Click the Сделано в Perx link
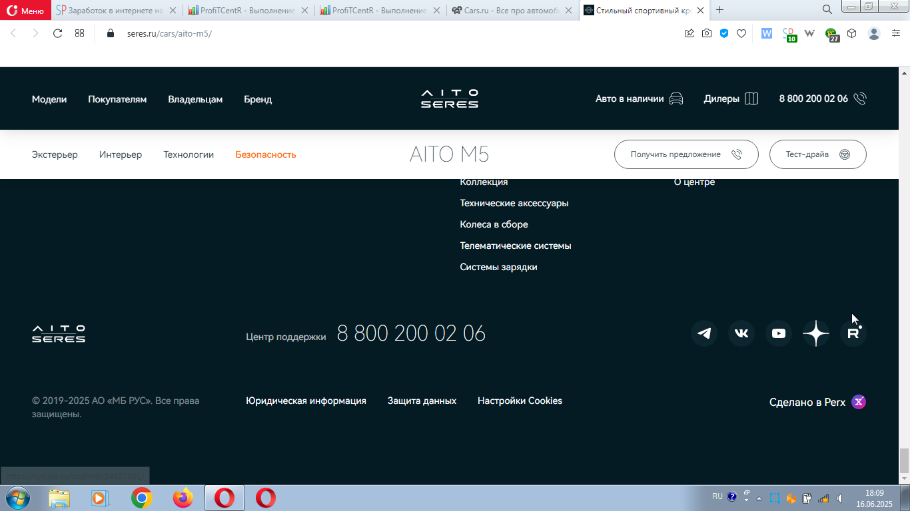The width and height of the screenshot is (910, 511). coord(817,402)
